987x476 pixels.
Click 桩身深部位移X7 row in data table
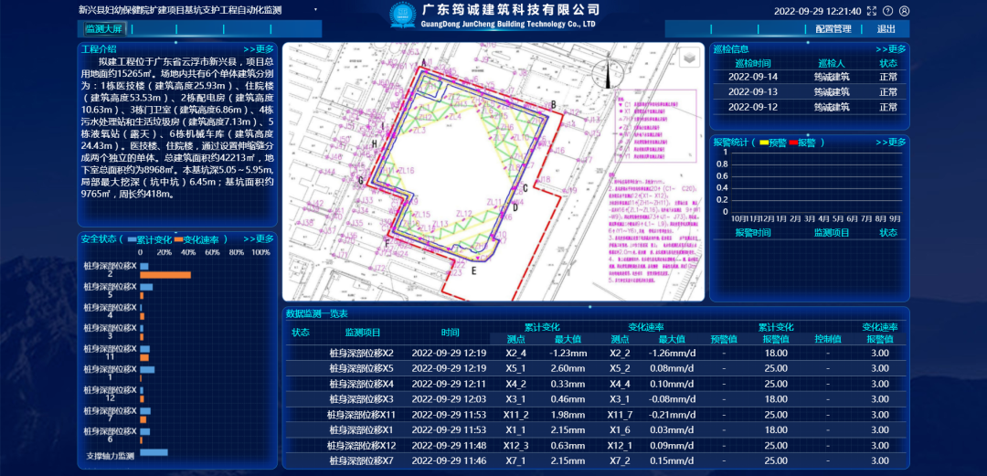coord(596,460)
